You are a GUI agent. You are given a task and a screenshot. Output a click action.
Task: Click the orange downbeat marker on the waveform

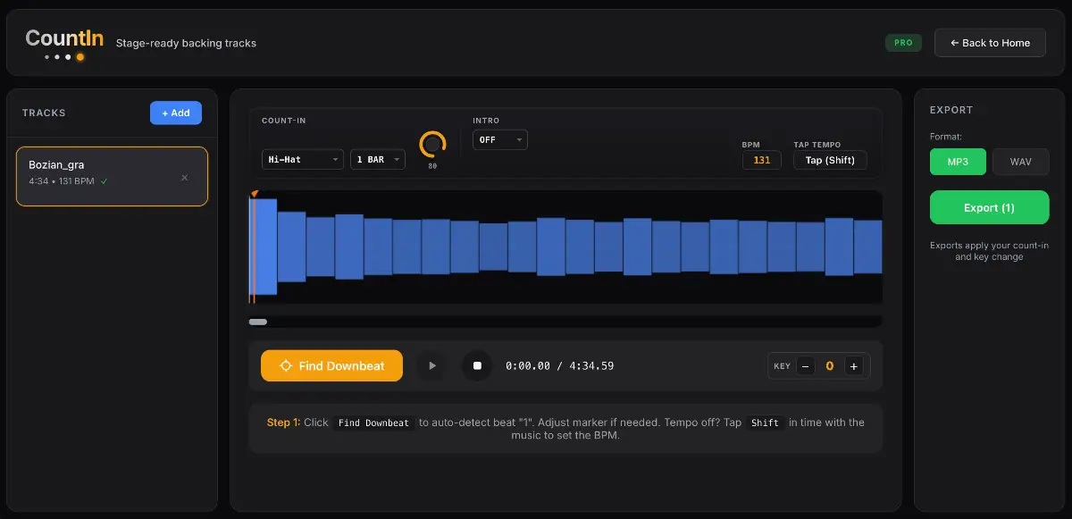point(255,193)
